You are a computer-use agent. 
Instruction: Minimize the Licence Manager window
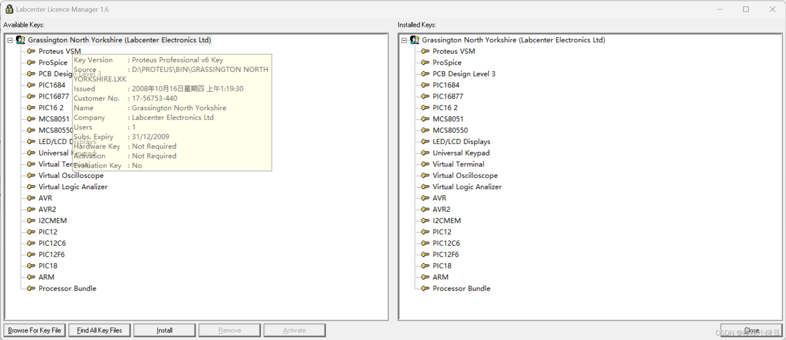point(720,9)
